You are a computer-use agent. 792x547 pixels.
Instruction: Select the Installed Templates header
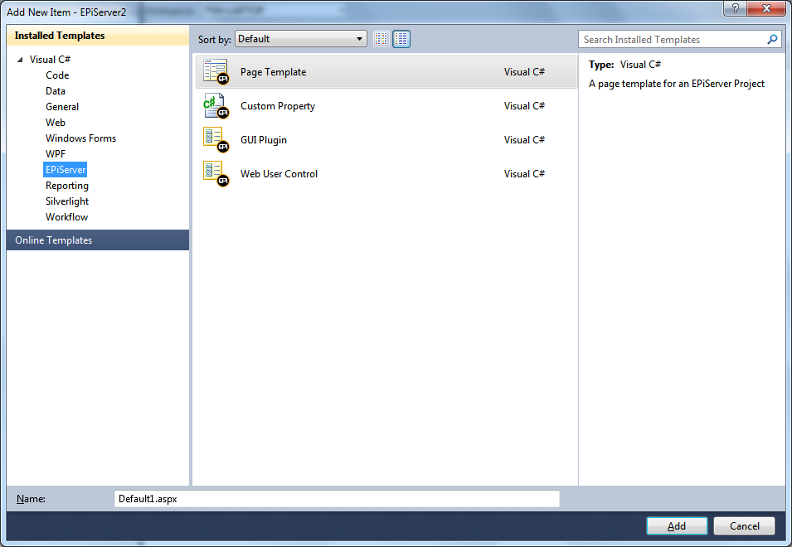click(60, 36)
